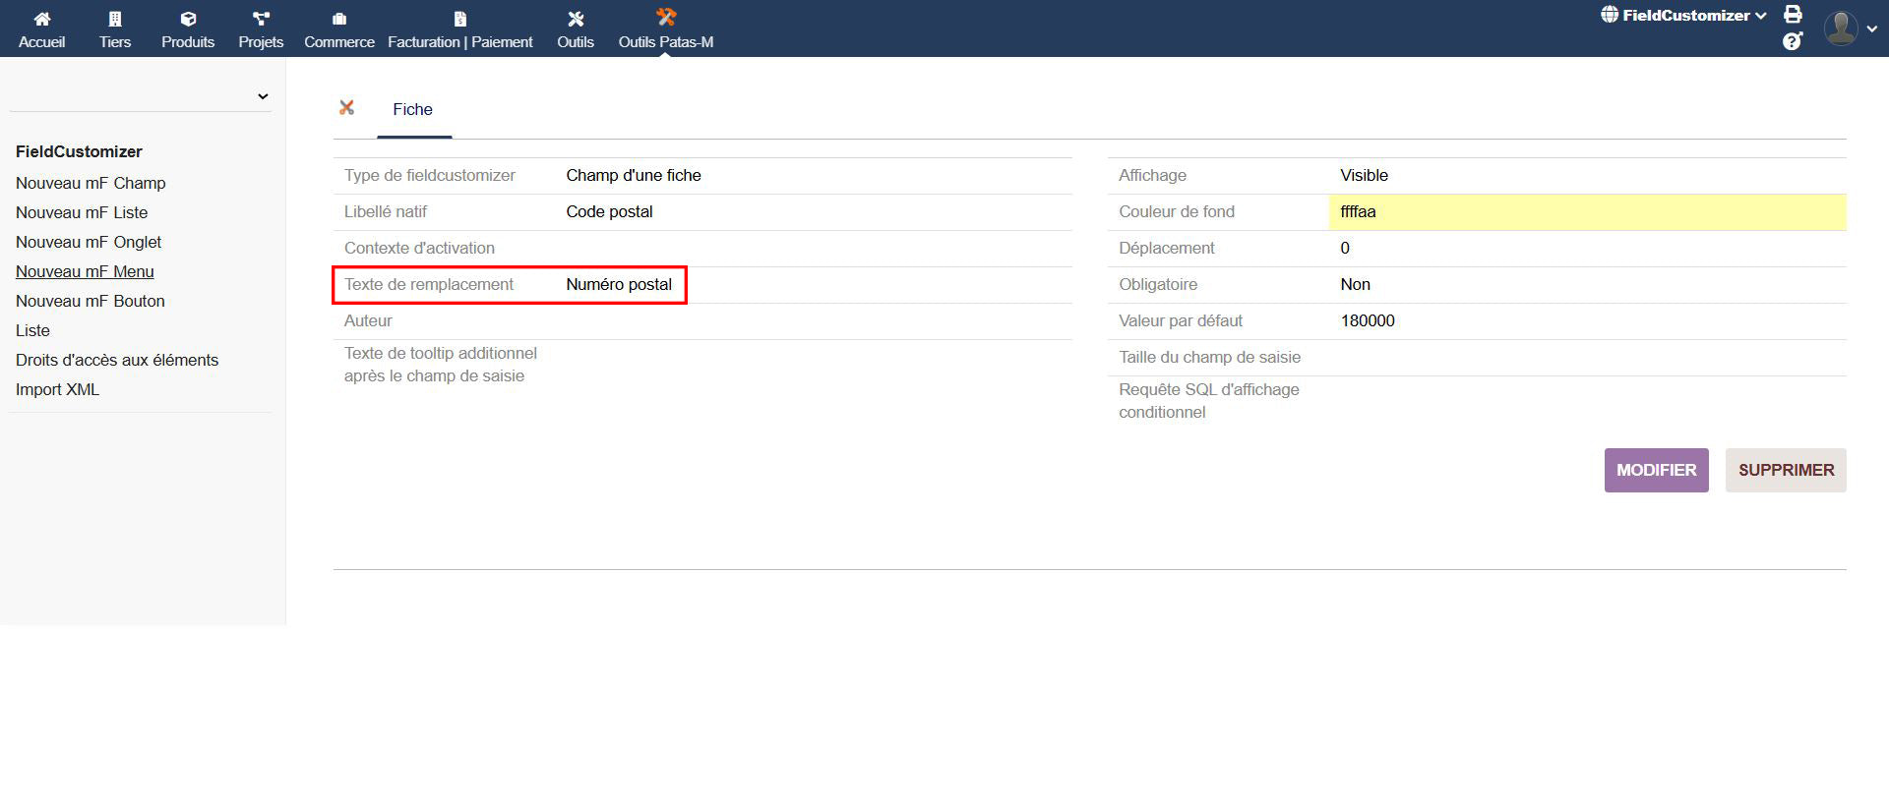The width and height of the screenshot is (1889, 805).
Task: Open Nouveau mF Menu link
Action: [x=85, y=271]
